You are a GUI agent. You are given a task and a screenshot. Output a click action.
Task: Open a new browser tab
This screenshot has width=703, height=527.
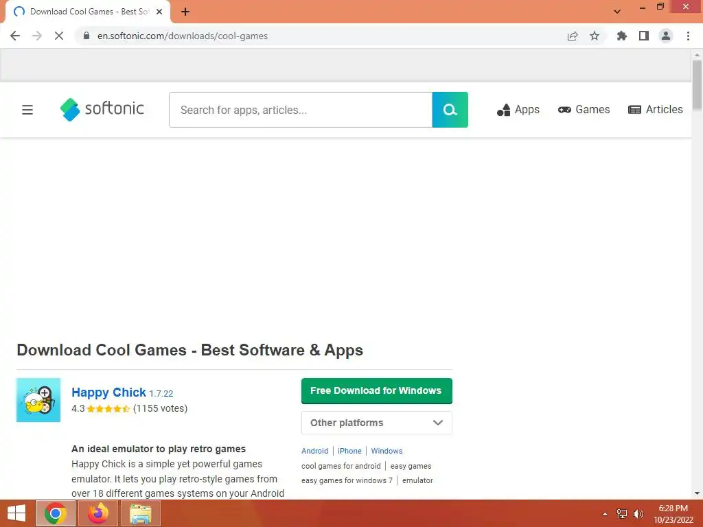(185, 12)
